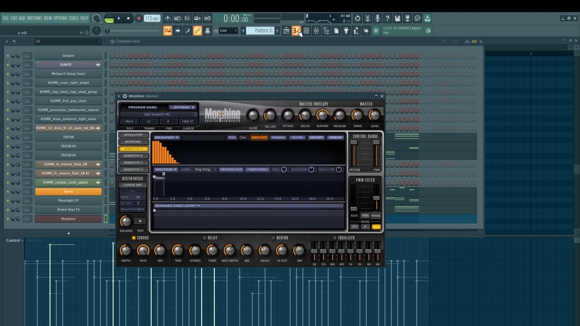Open the OPTIONS menu
This screenshot has height=326, width=580.
[60, 19]
